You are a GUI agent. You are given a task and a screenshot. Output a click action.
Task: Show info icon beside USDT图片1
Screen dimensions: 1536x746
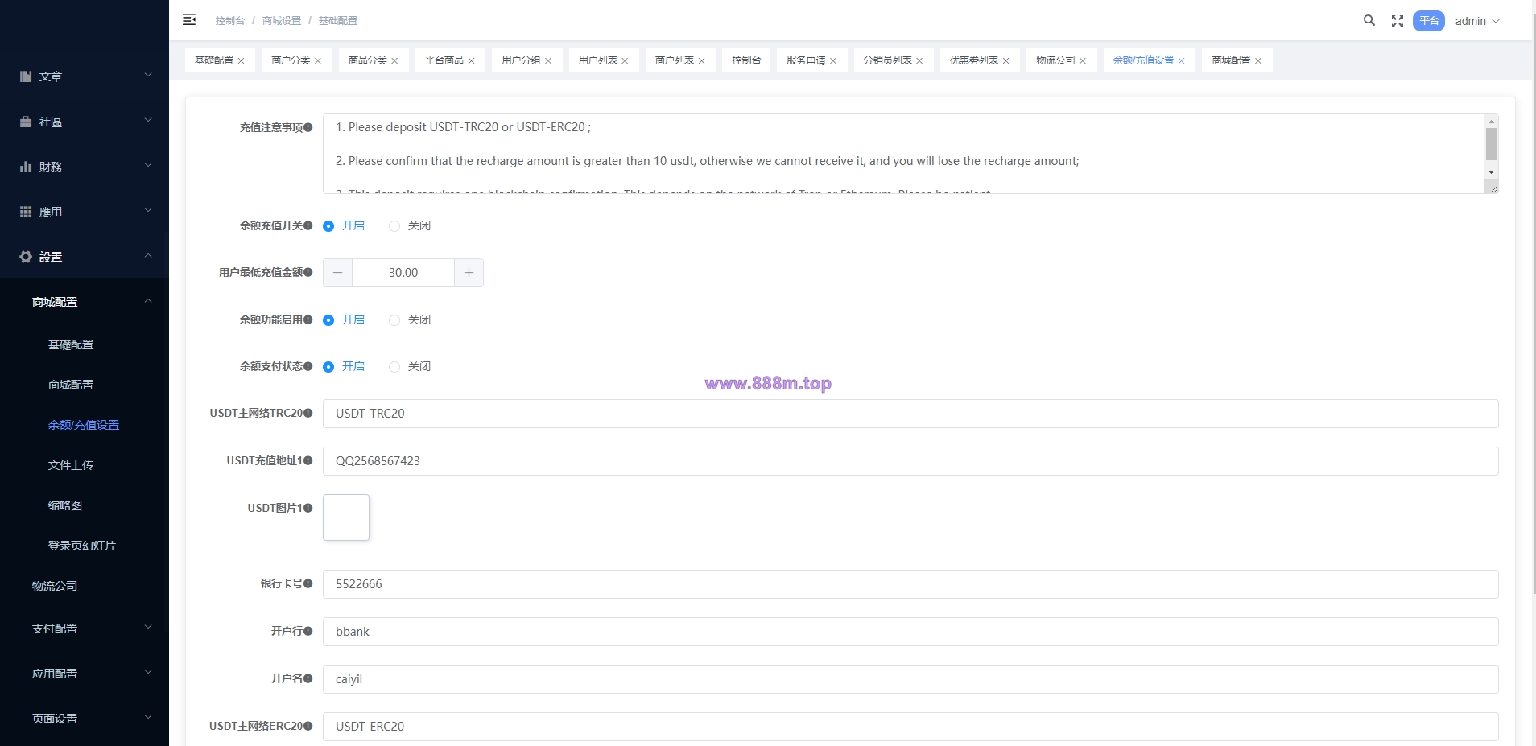(x=308, y=508)
